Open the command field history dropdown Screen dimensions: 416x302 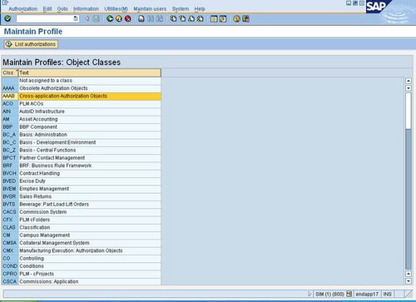tap(76, 18)
